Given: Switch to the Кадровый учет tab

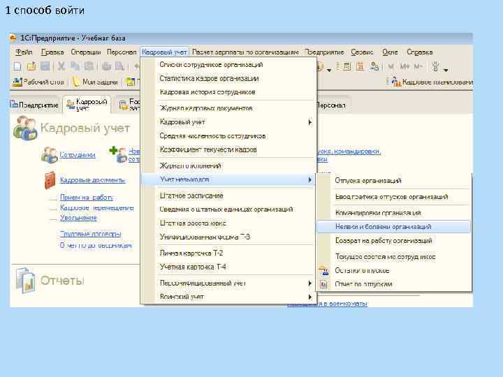Looking at the screenshot, I should 87,104.
